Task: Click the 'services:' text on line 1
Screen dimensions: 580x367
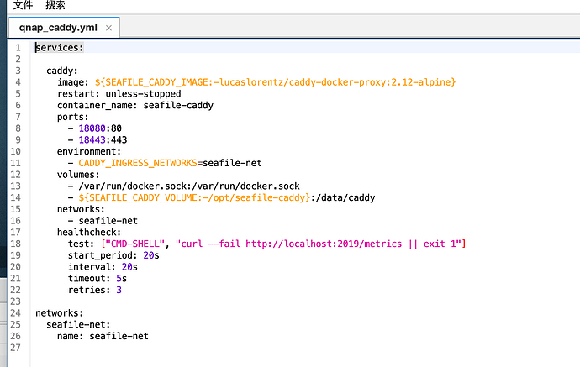Action: [60, 48]
